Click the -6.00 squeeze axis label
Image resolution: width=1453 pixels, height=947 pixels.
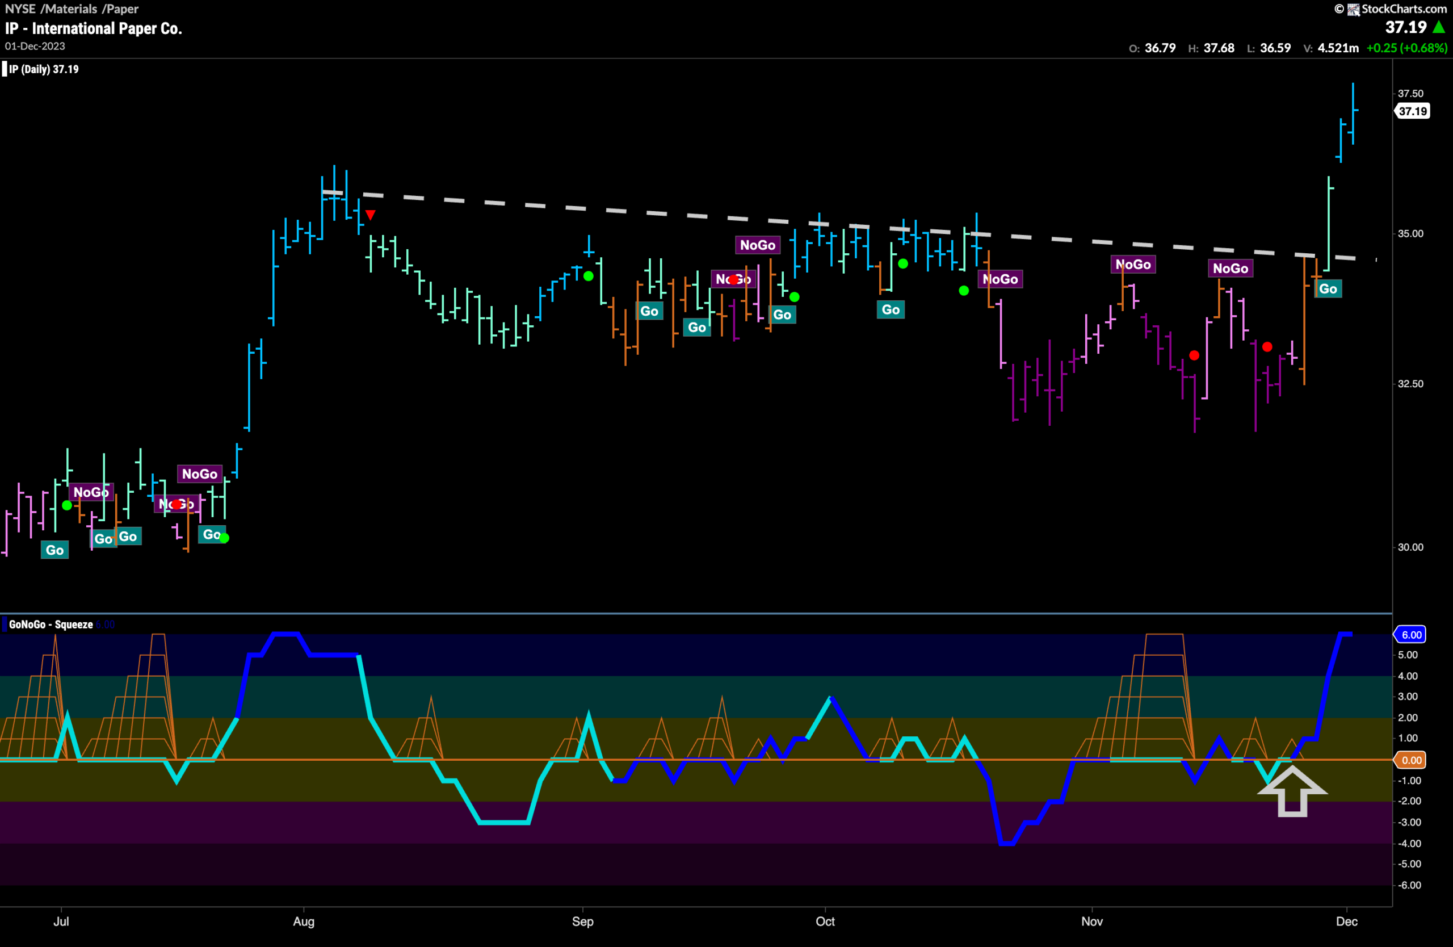pyautogui.click(x=1409, y=885)
